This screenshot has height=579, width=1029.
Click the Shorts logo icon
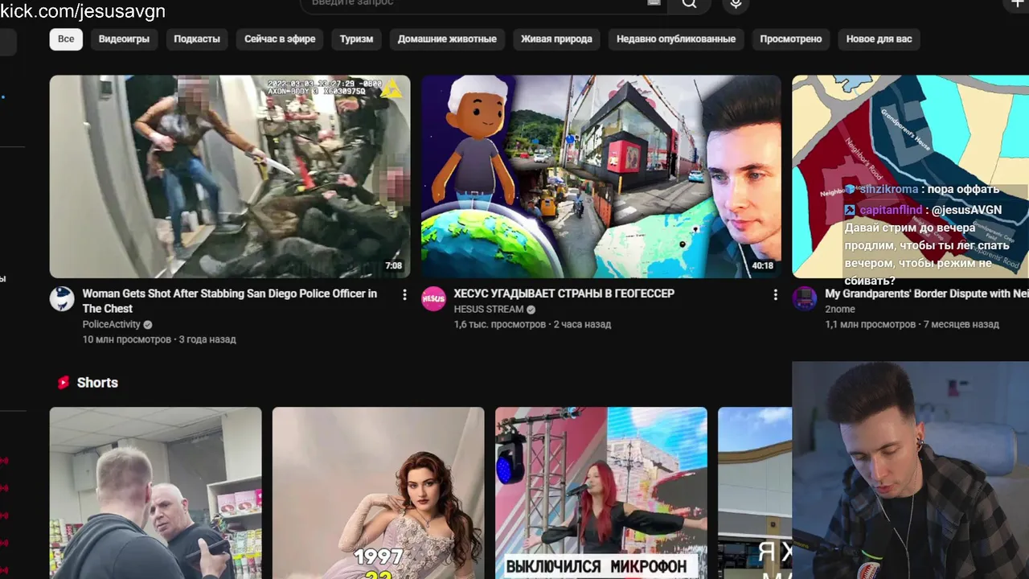[64, 383]
